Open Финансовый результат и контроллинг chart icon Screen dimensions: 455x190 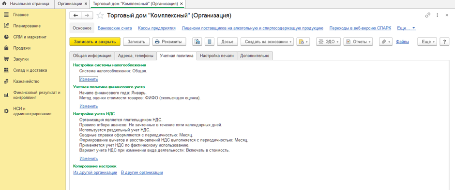coord(6,95)
